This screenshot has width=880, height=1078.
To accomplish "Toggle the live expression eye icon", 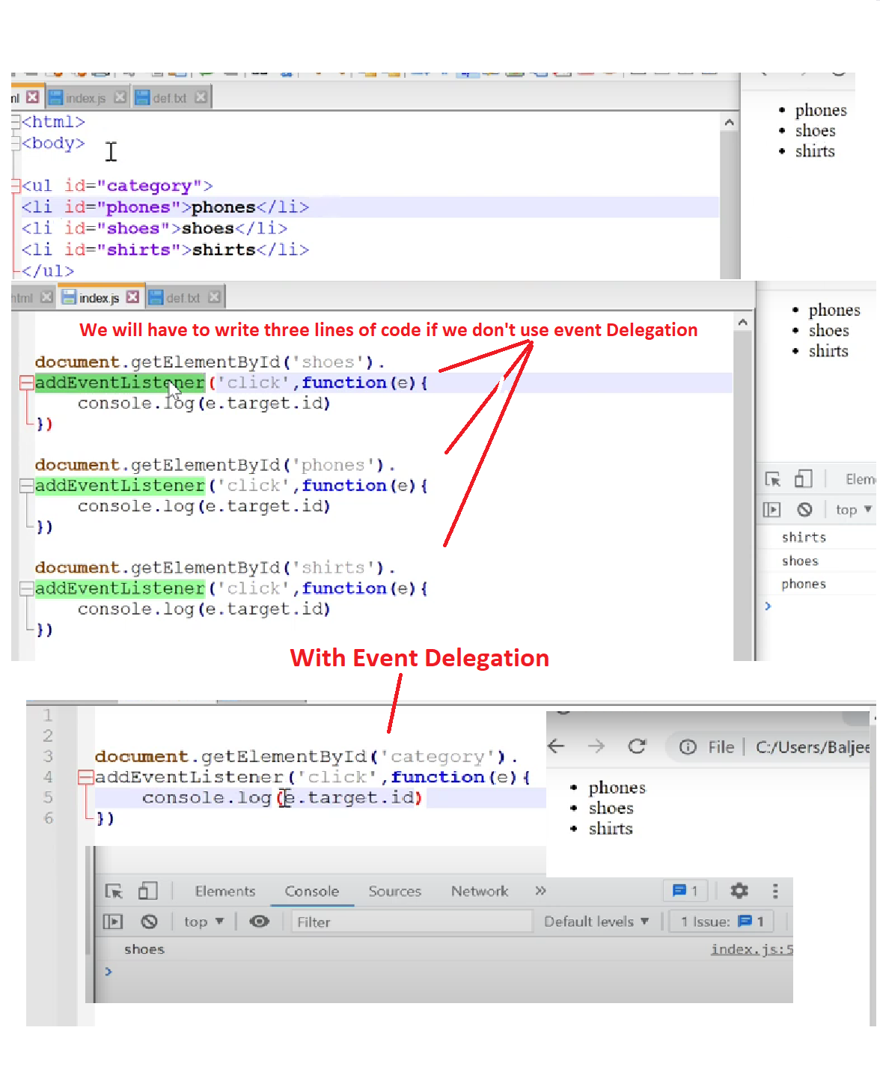I will tap(259, 922).
